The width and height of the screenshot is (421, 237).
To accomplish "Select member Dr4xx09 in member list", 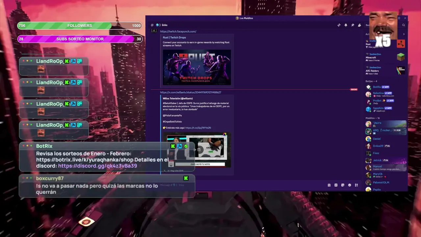I will point(385,146).
